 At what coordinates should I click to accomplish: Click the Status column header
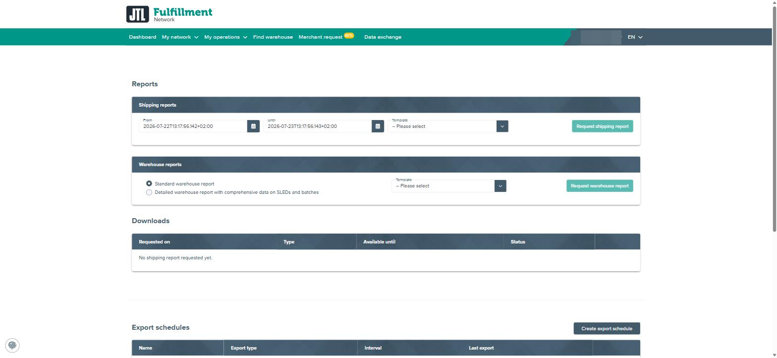[x=549, y=242]
